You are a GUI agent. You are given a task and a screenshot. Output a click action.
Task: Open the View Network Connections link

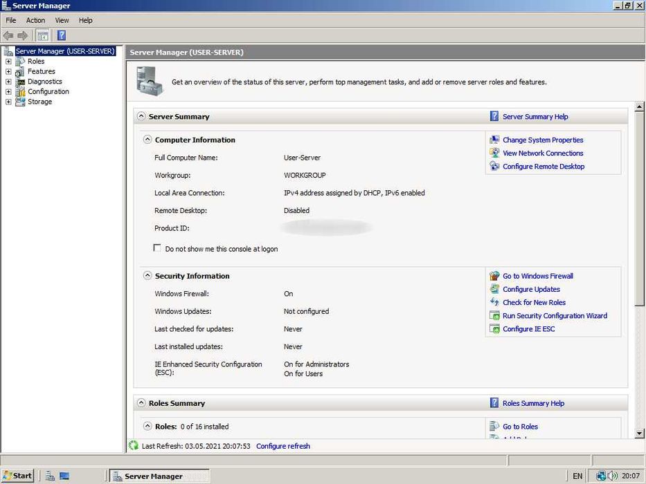point(543,153)
